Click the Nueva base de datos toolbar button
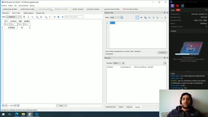The height and width of the screenshot is (117, 208). click(10, 9)
